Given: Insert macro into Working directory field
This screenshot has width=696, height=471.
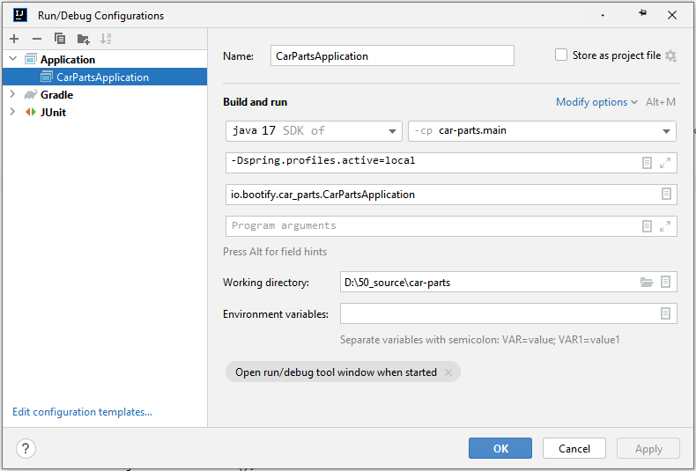Looking at the screenshot, I should (x=665, y=282).
